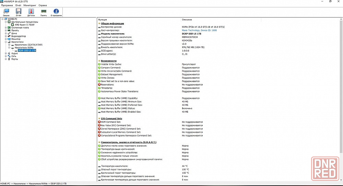Expand the Видеоадаптер tree node

(x=6, y=36)
